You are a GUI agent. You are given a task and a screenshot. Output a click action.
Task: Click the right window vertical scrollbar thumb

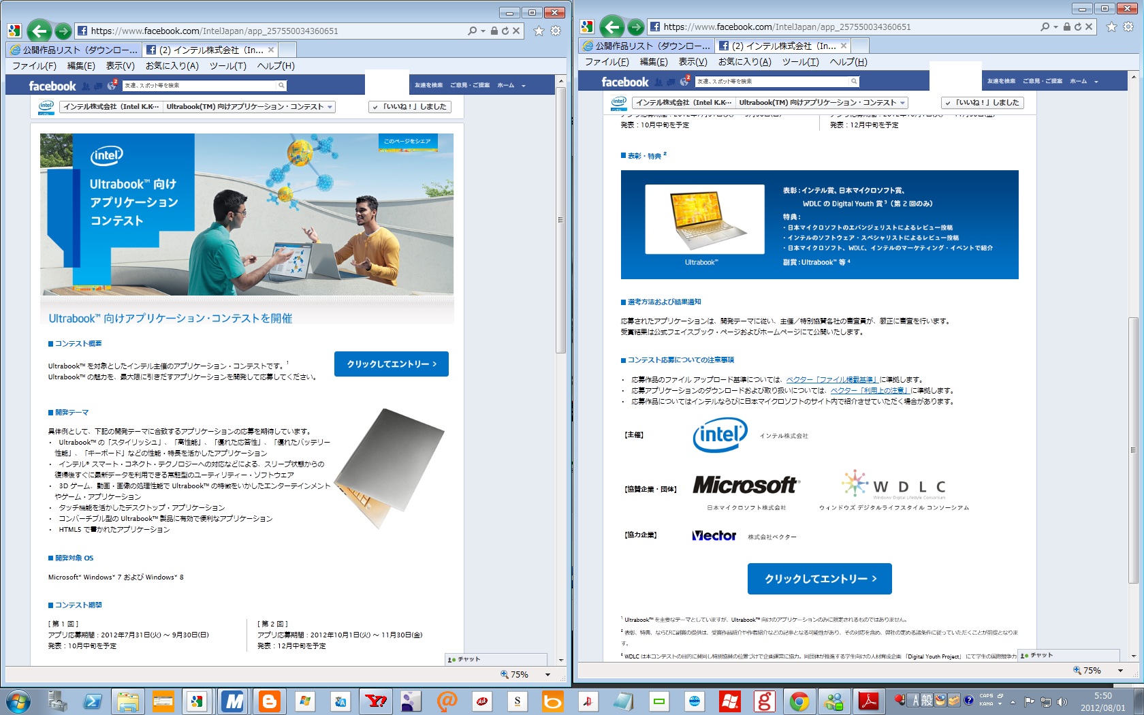[1133, 449]
